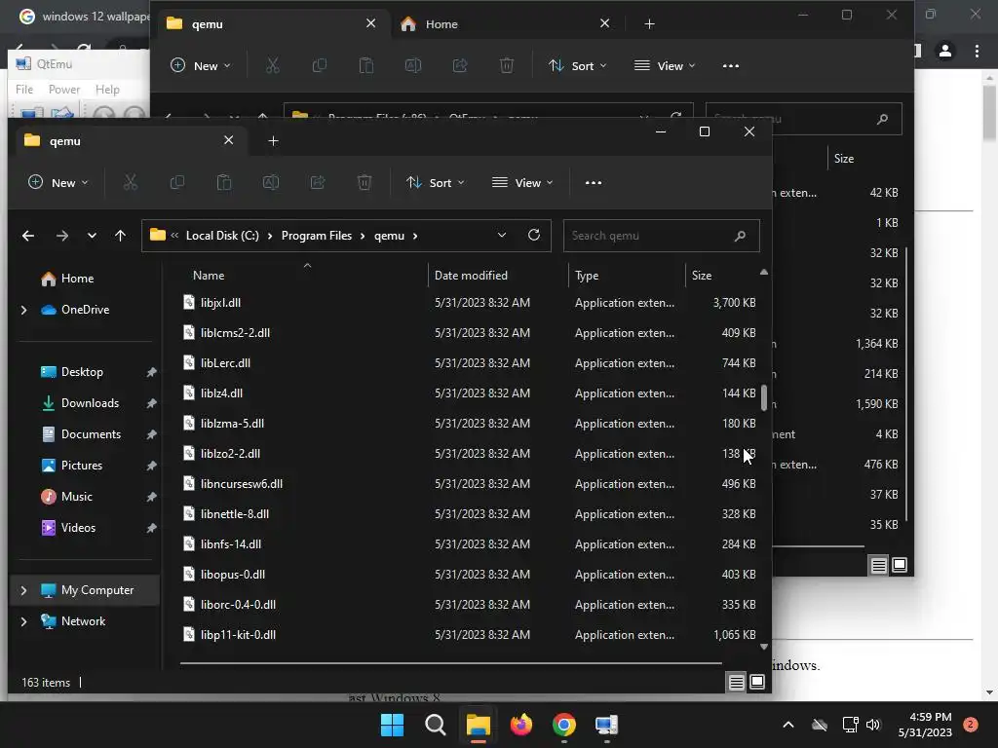Click the Share icon in back qemu window toolbar
This screenshot has height=748, width=998.
tap(460, 65)
